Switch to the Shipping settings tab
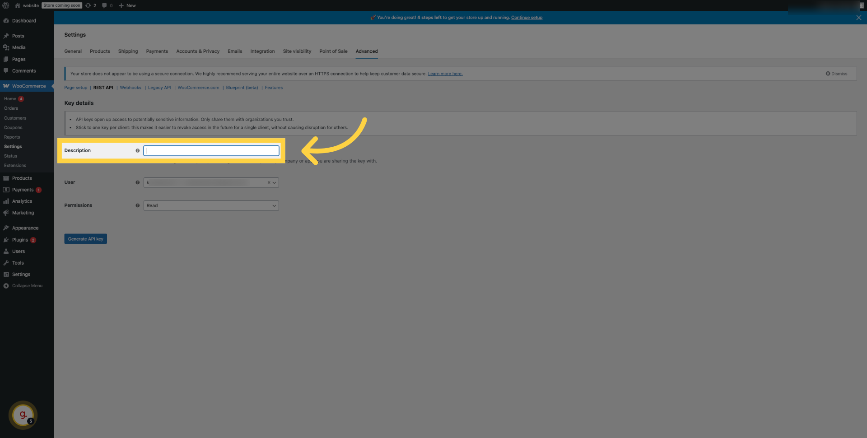Viewport: 867px width, 438px height. [x=128, y=51]
